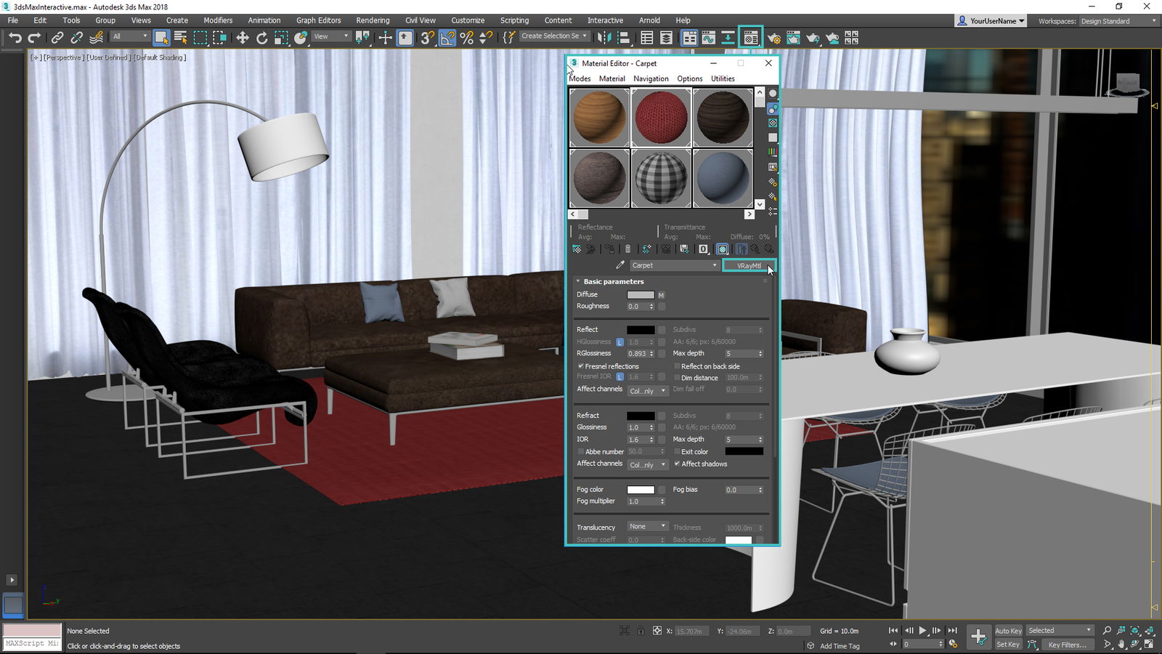
Task: Select the red carpet material sample sphere
Action: 661,117
